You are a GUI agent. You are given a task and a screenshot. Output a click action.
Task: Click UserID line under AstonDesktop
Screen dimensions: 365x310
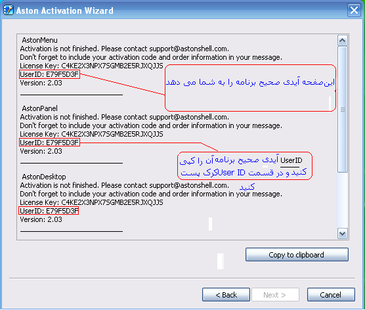click(49, 211)
